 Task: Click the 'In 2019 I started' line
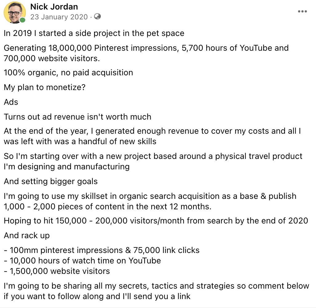(94, 33)
